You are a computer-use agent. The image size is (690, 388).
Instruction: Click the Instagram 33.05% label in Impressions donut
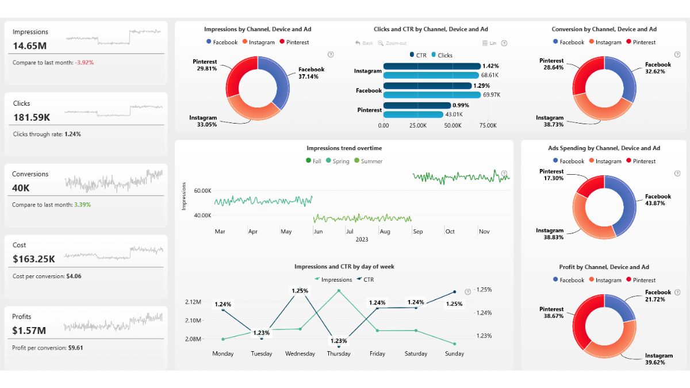203,121
